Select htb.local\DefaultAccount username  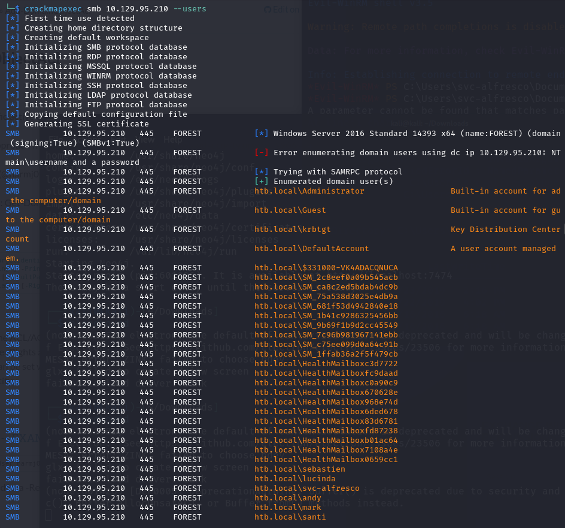[x=311, y=248]
